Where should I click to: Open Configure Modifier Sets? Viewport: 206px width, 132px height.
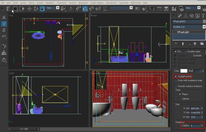point(202,44)
